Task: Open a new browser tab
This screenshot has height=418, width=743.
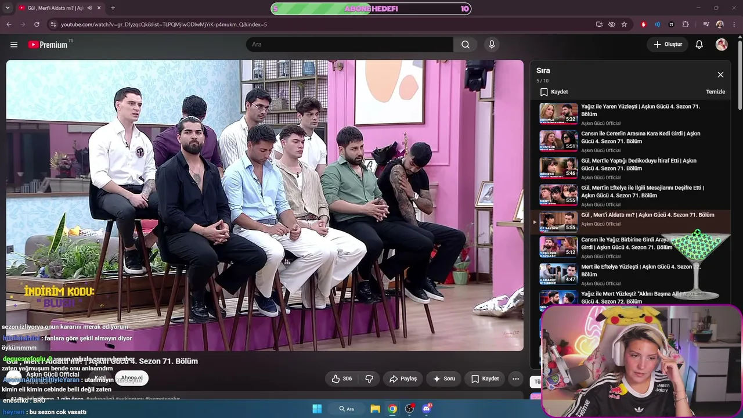Action: tap(113, 8)
